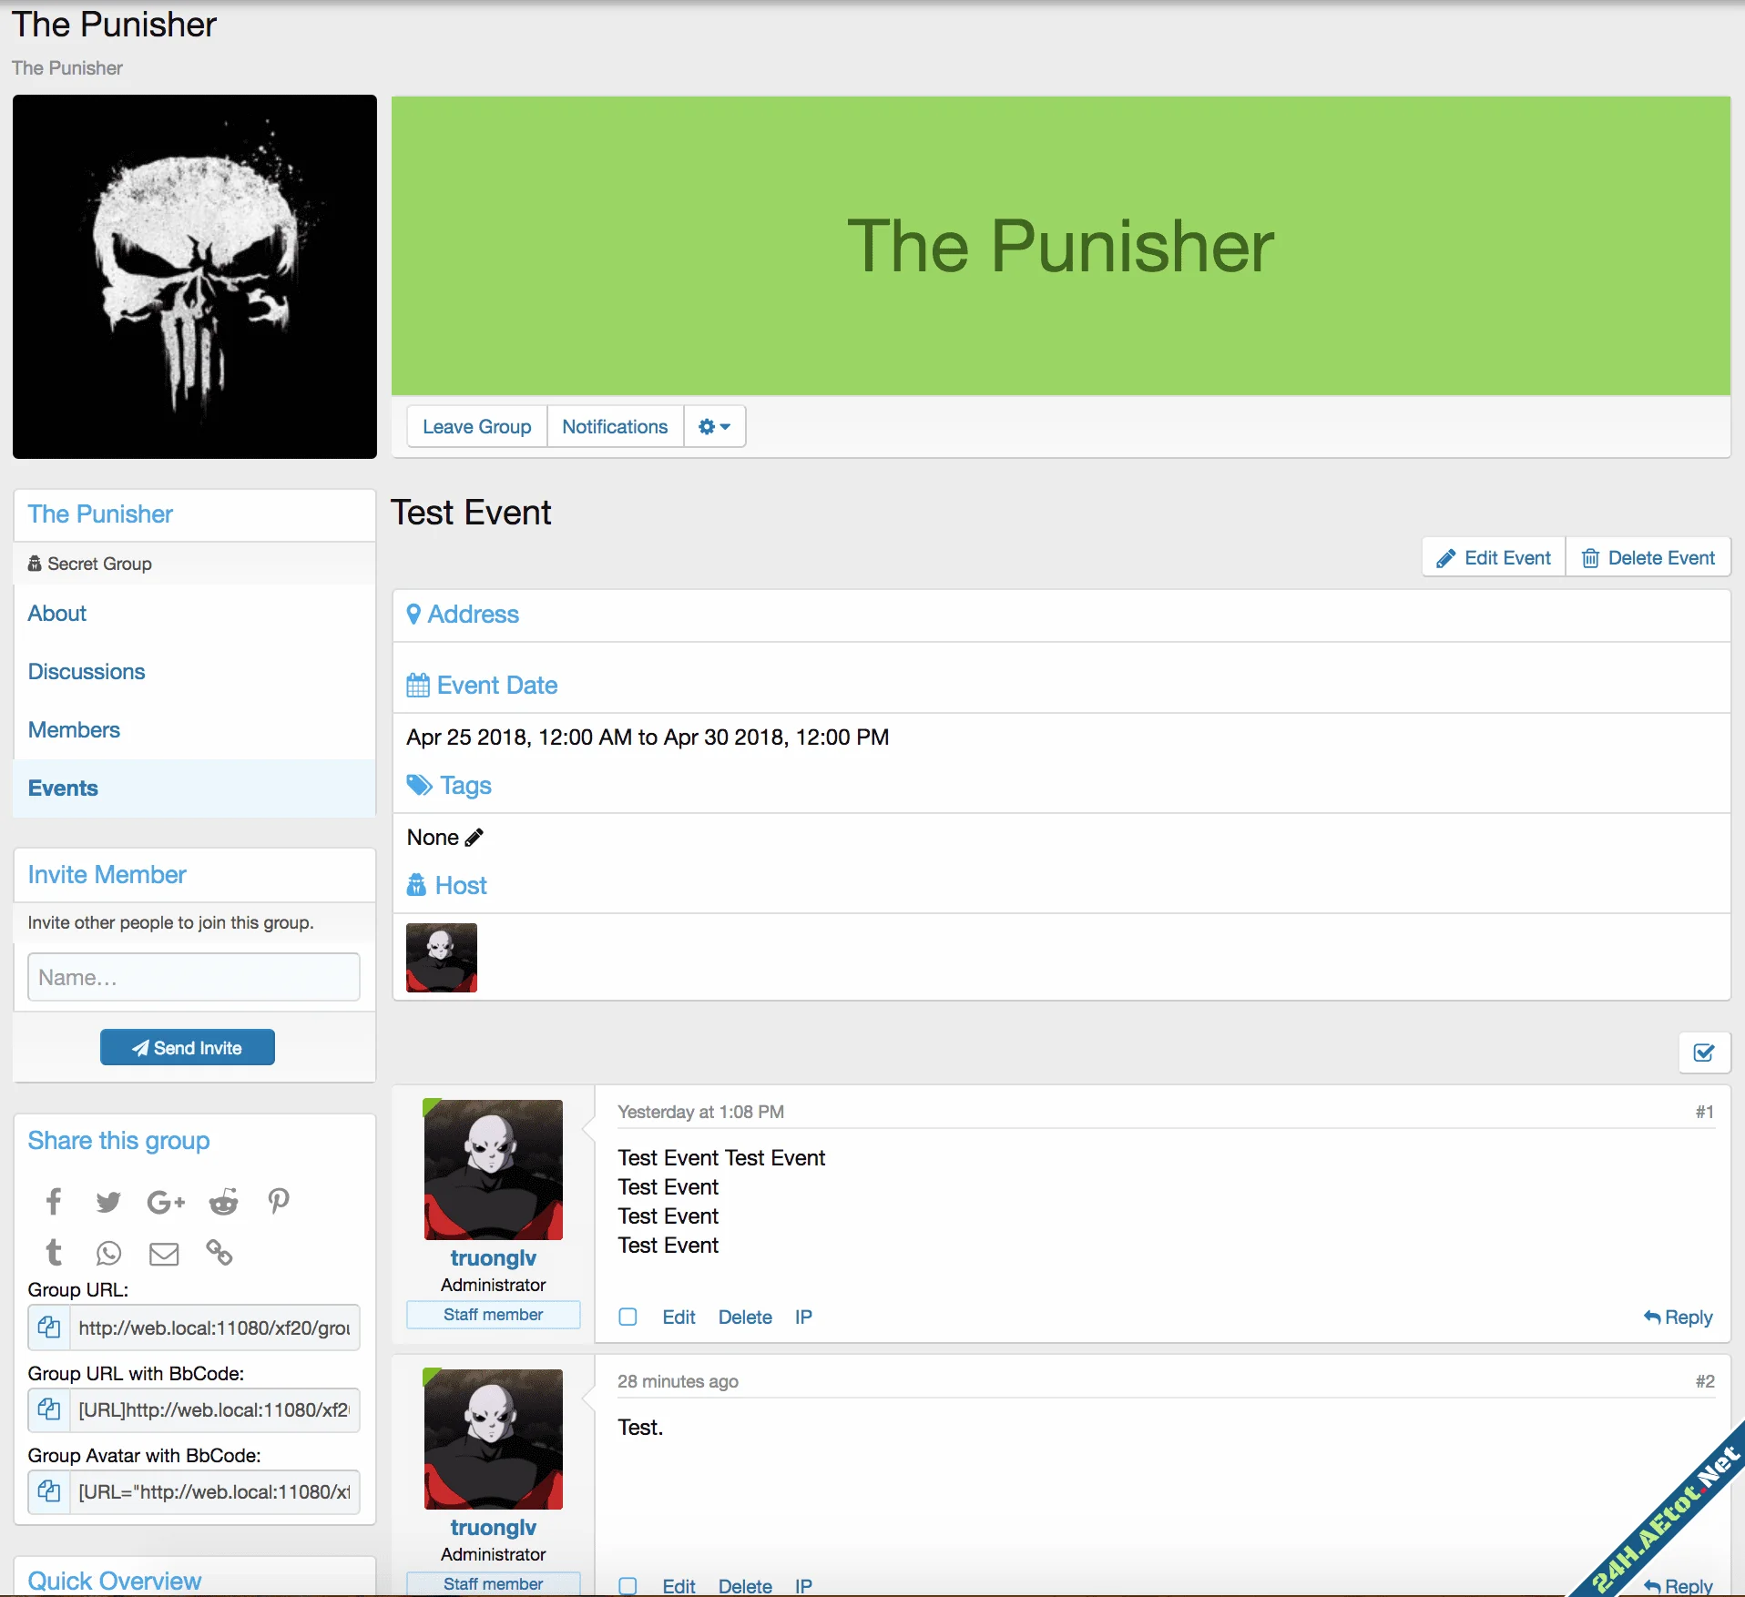Open permalink #2 of second post

tap(1705, 1381)
